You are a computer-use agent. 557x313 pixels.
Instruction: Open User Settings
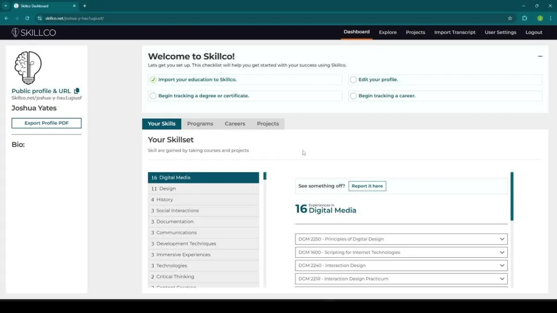click(x=500, y=32)
